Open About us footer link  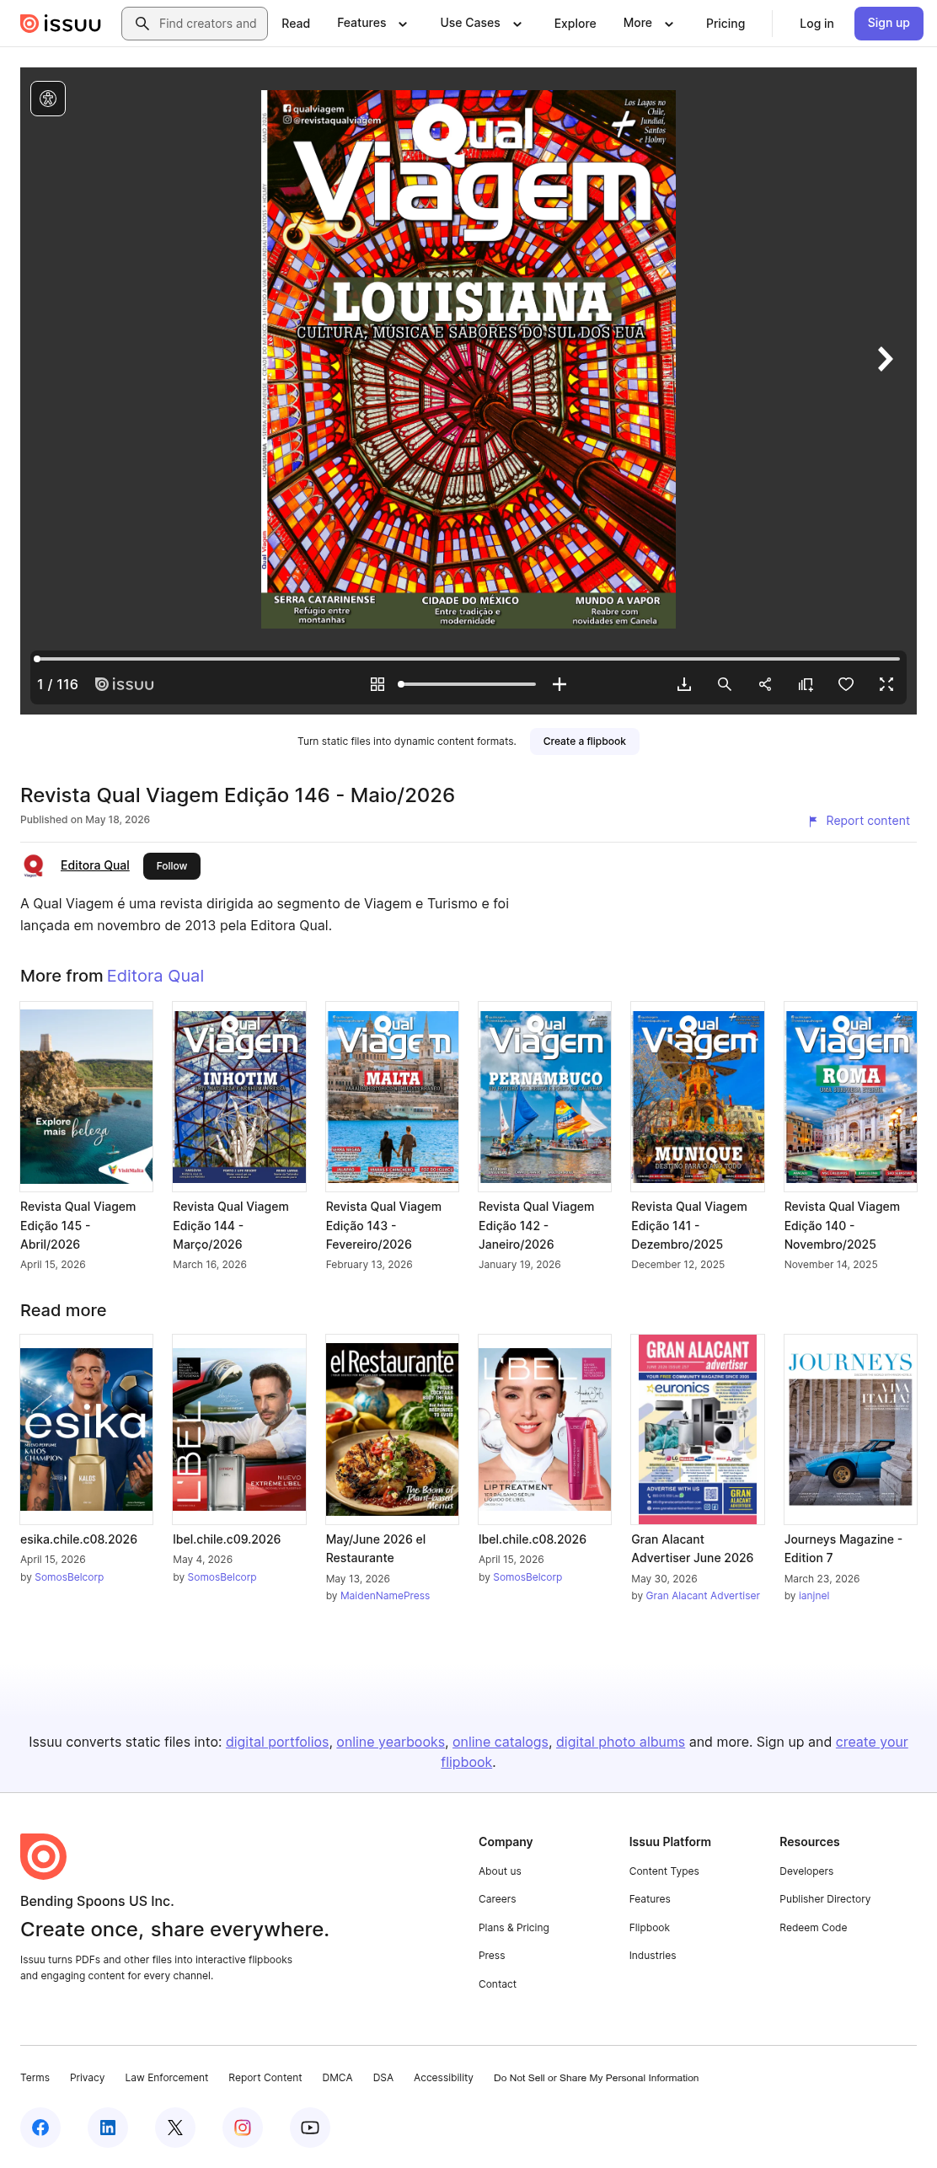pyautogui.click(x=500, y=1871)
